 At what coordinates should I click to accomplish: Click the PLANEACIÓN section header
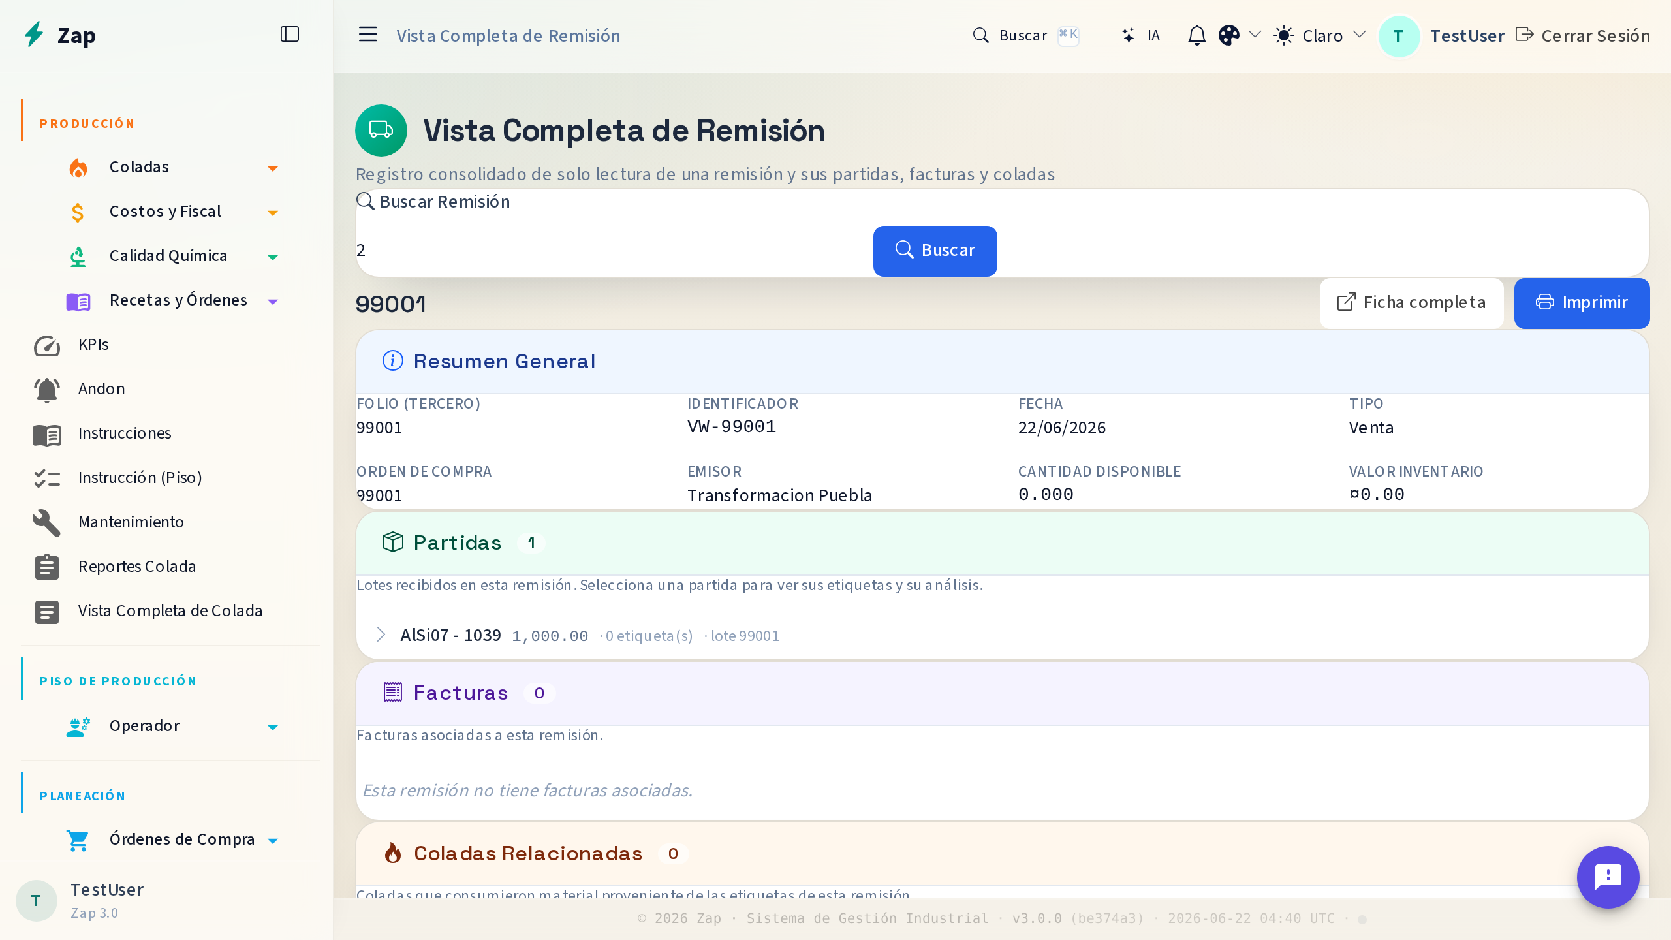click(83, 796)
